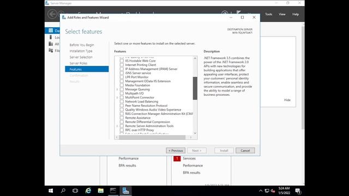This screenshot has width=349, height=196.
Task: Check the iSNS Server service feature
Action: [122, 73]
